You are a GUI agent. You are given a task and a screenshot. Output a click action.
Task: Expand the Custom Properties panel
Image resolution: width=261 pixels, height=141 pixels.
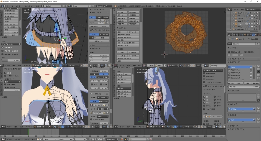236,129
